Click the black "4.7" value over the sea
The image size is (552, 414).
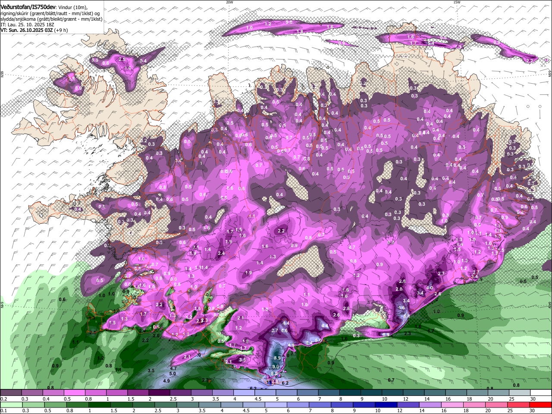click(x=173, y=368)
